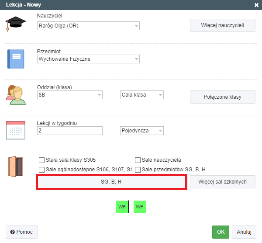Viewport: 262px width, 243px height.
Task: Click the blue subject book icon
Action: point(15,59)
